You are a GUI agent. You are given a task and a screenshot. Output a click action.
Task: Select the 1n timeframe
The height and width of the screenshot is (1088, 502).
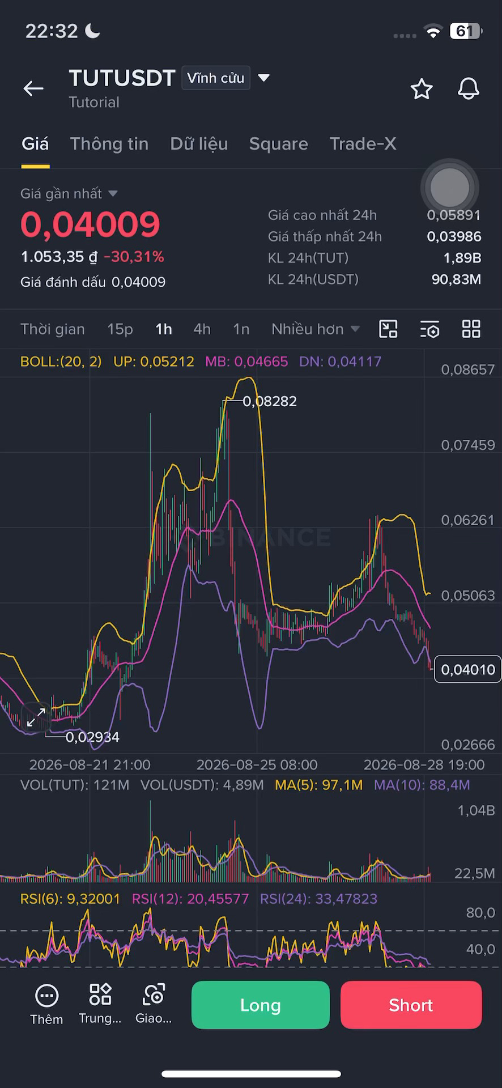(x=241, y=329)
